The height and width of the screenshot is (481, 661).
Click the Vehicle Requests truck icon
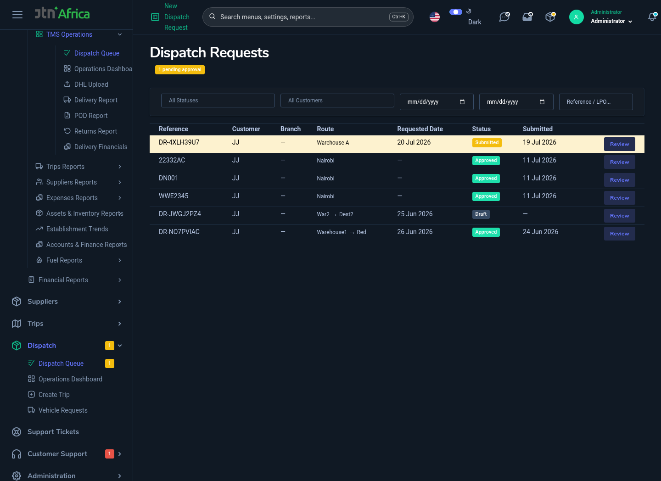(31, 410)
